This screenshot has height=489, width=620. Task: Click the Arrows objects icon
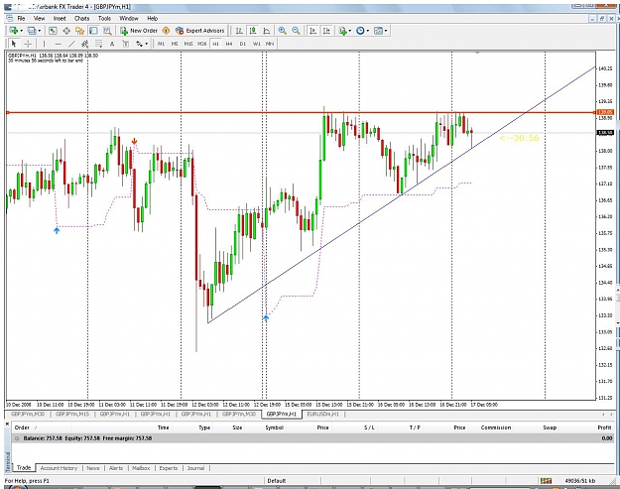[x=139, y=44]
